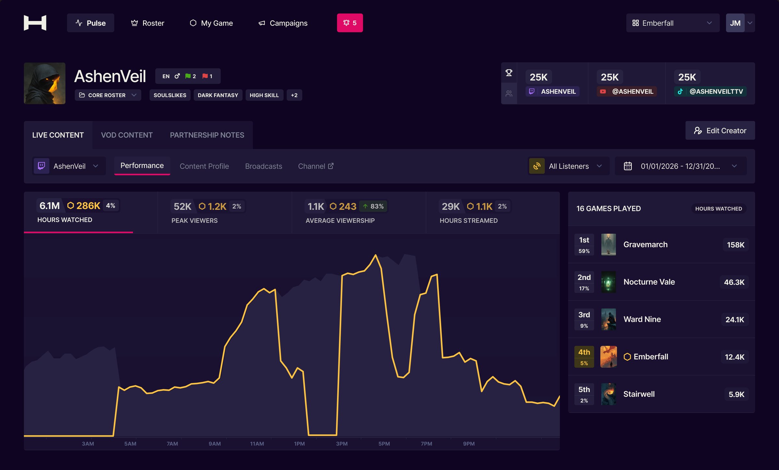Click the 83% up arrow badge
The width and height of the screenshot is (779, 470).
pyautogui.click(x=373, y=206)
